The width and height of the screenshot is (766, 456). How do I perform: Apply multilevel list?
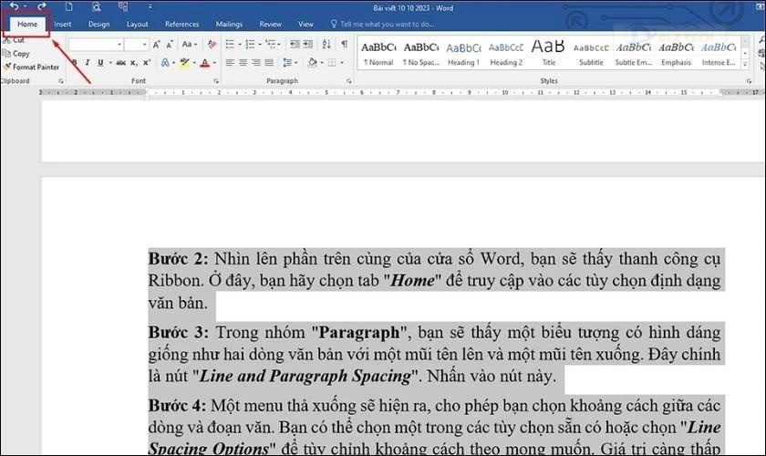tap(270, 45)
